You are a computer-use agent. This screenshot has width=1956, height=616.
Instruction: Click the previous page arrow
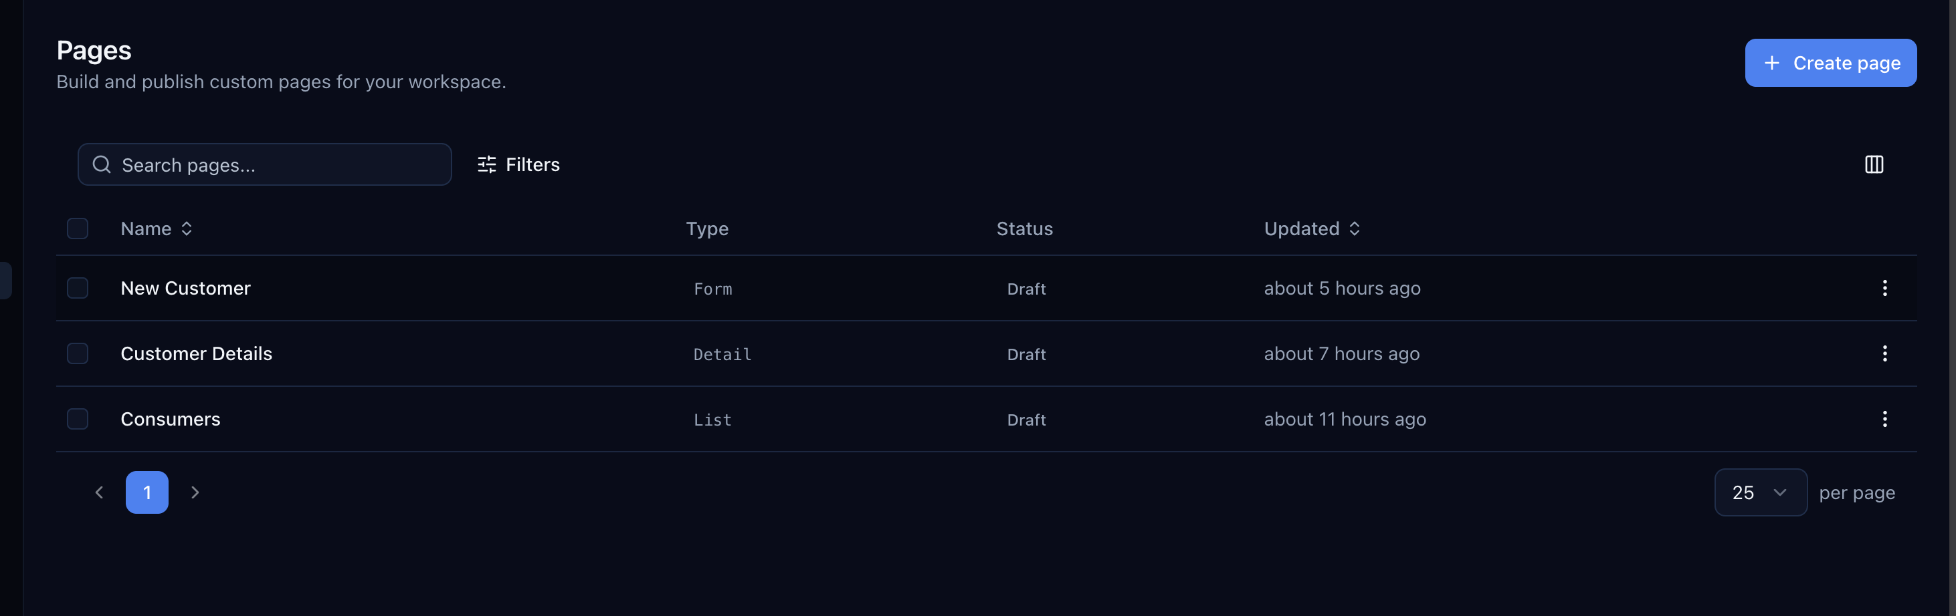click(x=99, y=492)
